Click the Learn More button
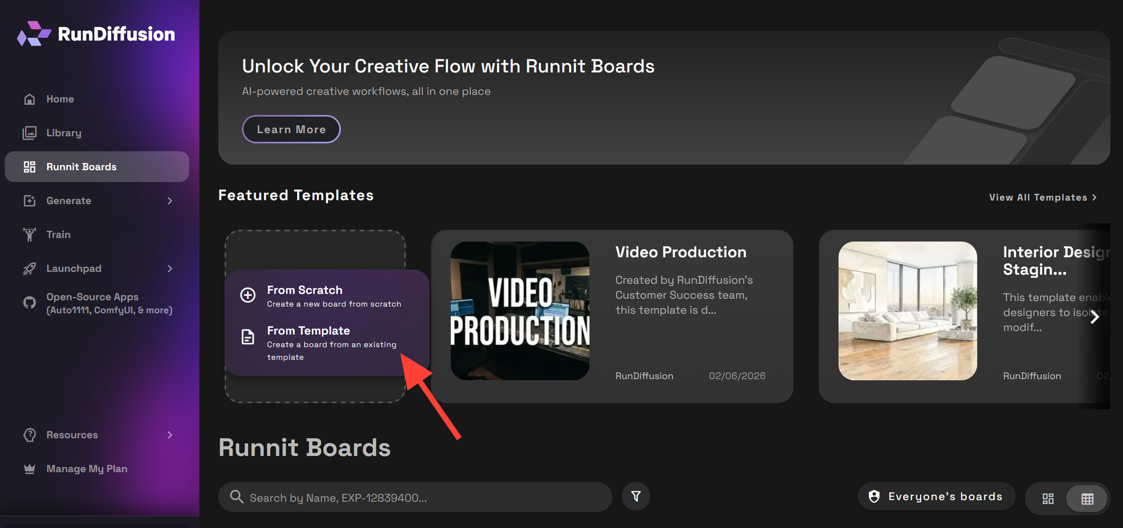Screen dimensions: 1123x528 [x=291, y=129]
